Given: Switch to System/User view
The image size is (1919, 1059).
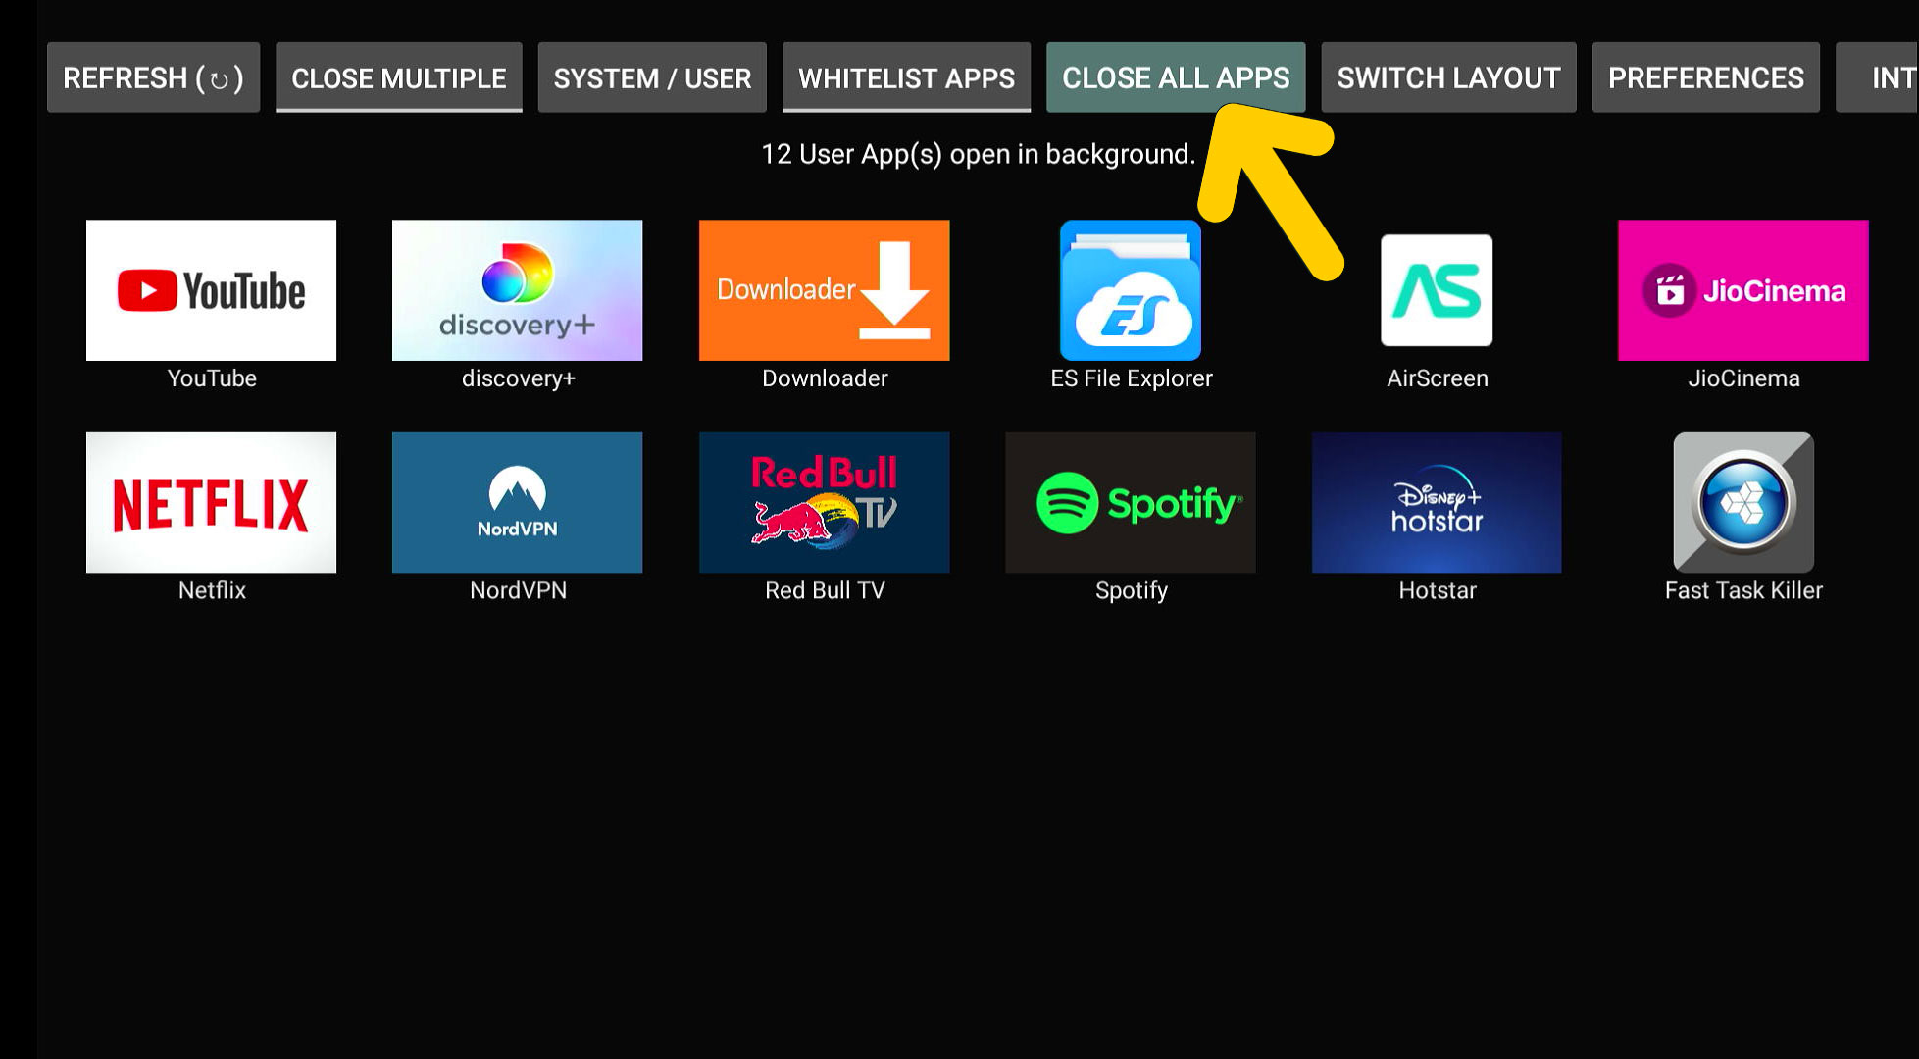Looking at the screenshot, I should pos(652,76).
